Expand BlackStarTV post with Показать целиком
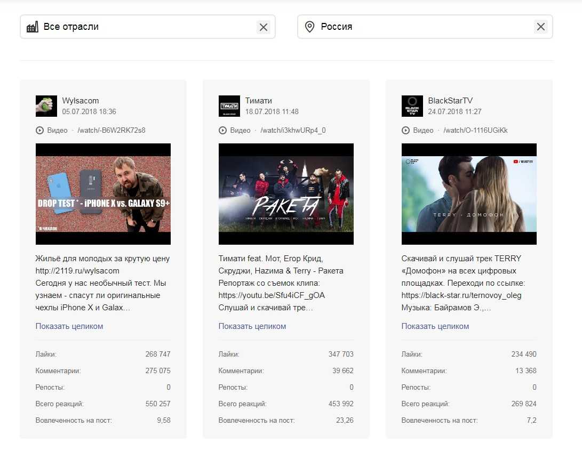This screenshot has width=582, height=451. (435, 326)
